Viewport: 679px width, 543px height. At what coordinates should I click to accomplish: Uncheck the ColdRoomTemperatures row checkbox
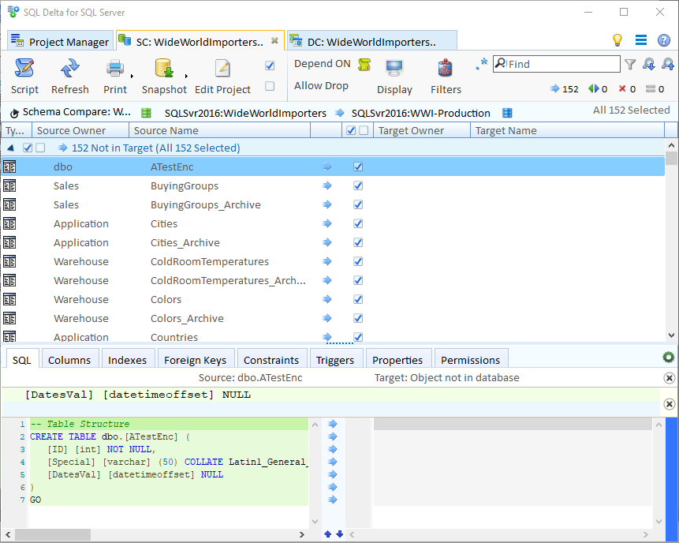[x=358, y=261]
